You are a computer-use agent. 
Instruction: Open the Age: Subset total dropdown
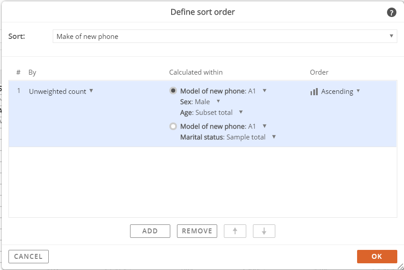(241, 112)
